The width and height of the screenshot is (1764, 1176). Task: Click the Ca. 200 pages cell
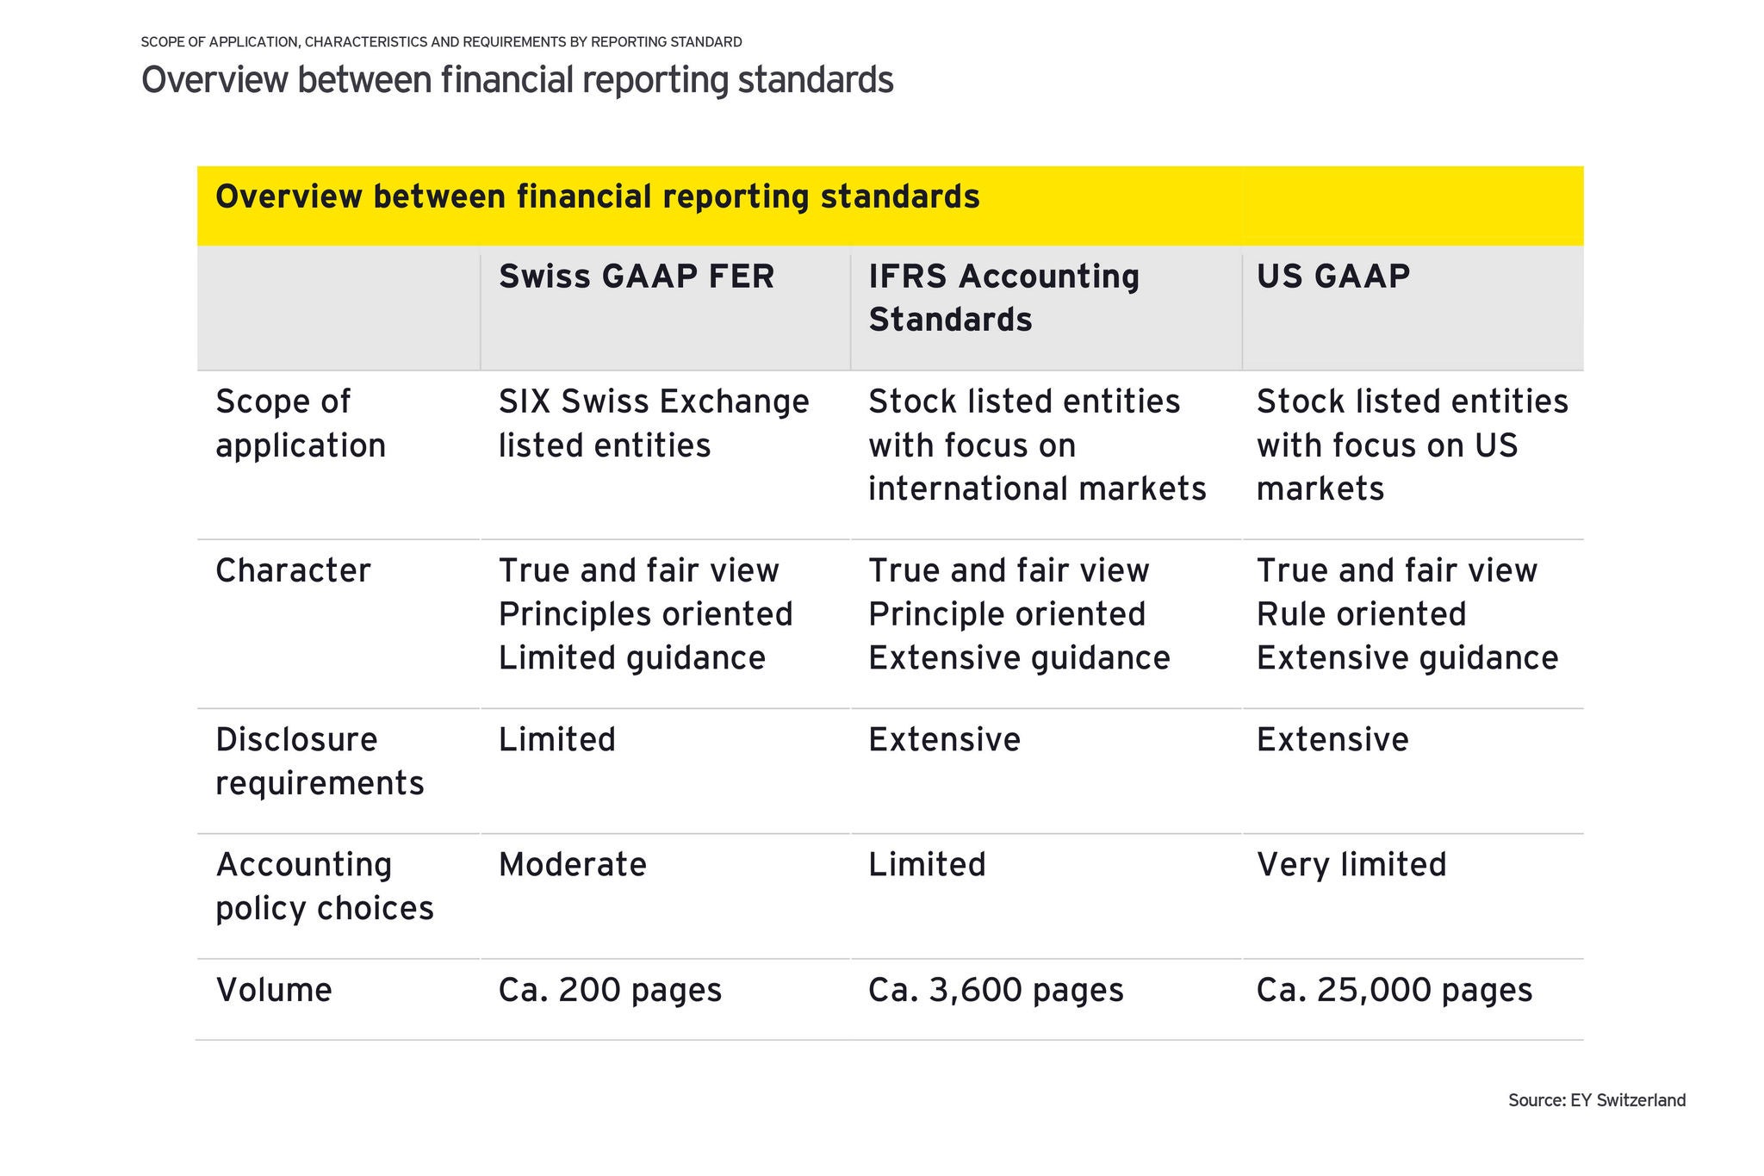610,990
